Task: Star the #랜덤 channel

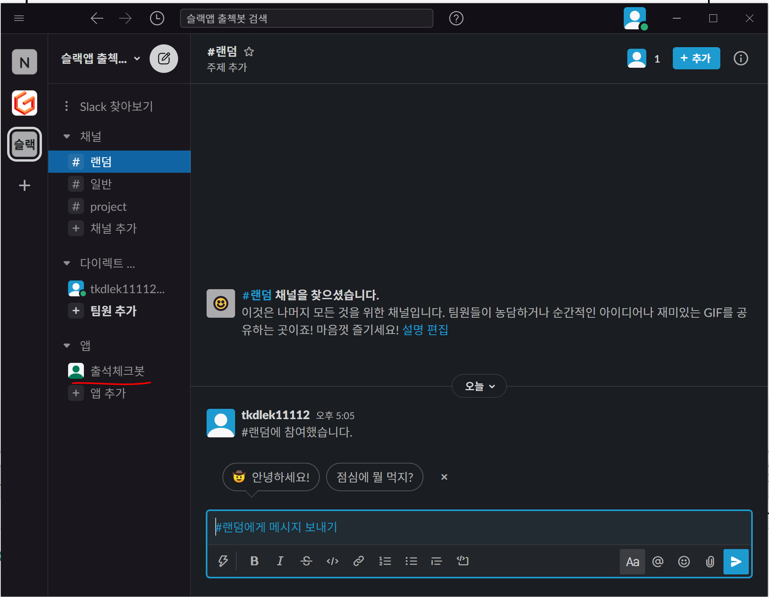Action: (x=249, y=51)
